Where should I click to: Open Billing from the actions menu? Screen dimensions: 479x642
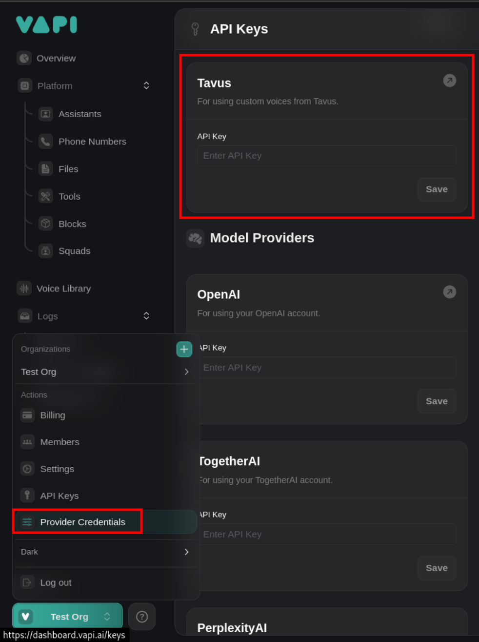53,415
